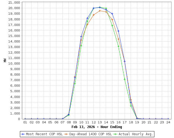The height and width of the screenshot is (138, 174).
Task: Click the "24" hour label on the x-axis
Action: click(168, 122)
